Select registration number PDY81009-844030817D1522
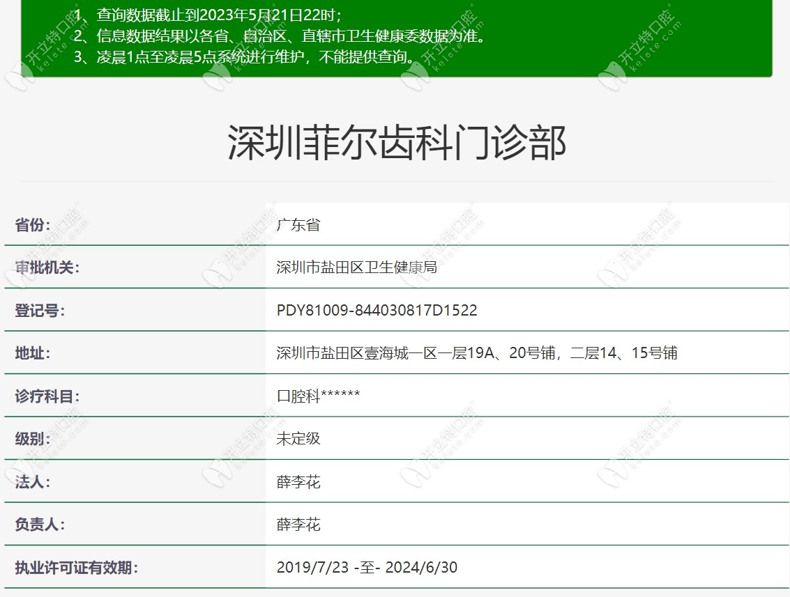The image size is (790, 597). [x=377, y=310]
